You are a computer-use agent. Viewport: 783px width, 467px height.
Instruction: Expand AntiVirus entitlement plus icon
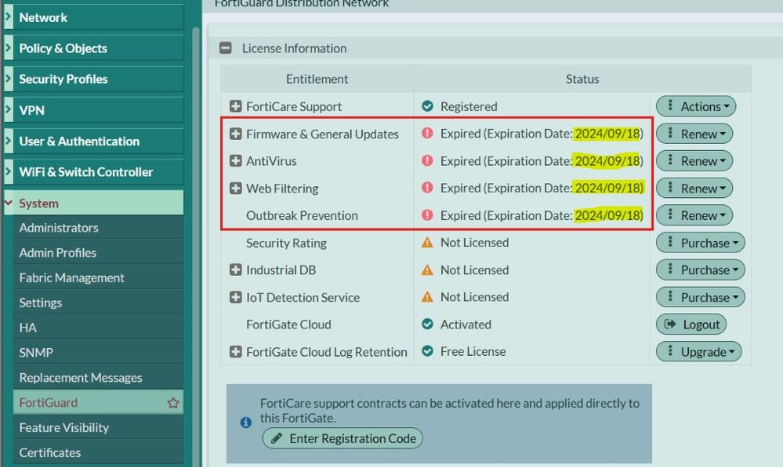coord(235,161)
